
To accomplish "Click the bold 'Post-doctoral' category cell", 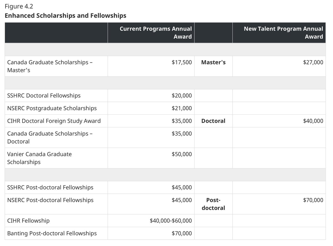I will [x=213, y=204].
